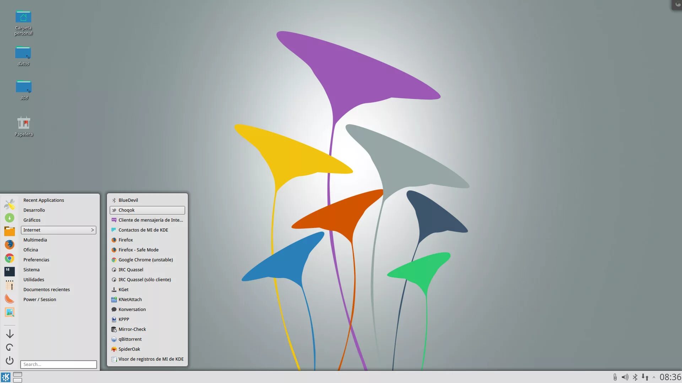Open the clipboard paperclip tray icon
Viewport: 682px width, 383px height.
pos(615,377)
